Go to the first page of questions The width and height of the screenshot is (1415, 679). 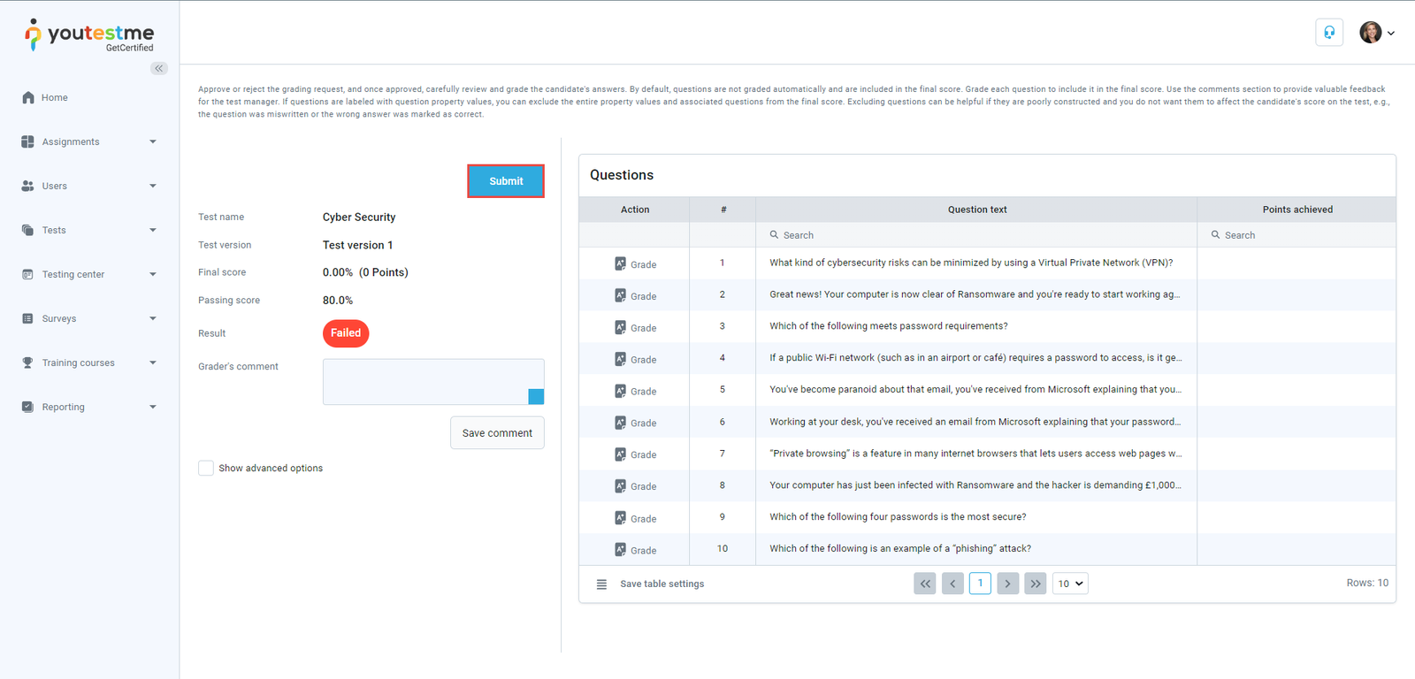(x=924, y=584)
